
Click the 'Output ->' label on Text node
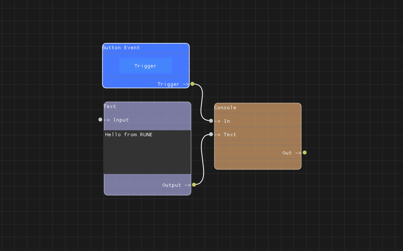[x=176, y=185]
